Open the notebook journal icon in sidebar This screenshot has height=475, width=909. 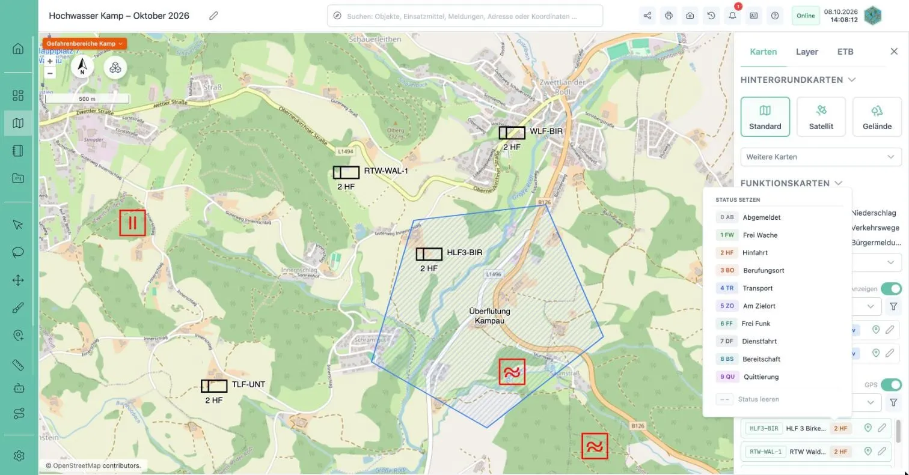coord(18,150)
